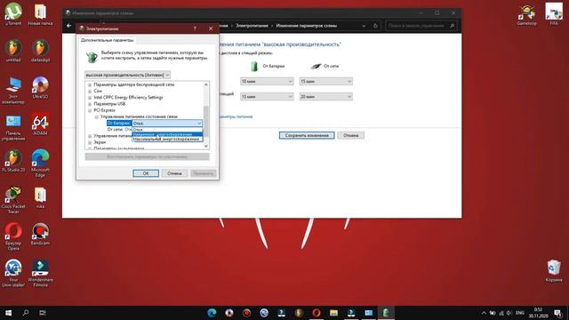Collapse Управление питанием состояния связи
The image size is (569, 320).
[96, 116]
